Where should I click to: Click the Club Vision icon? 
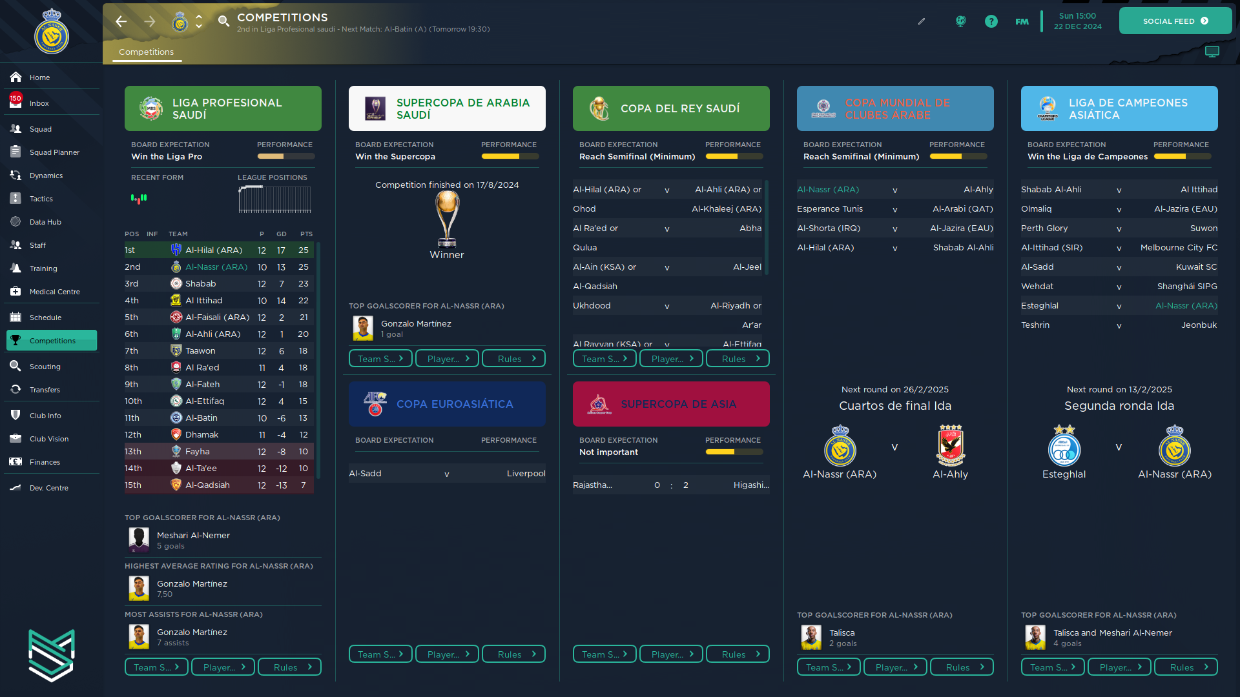coord(16,439)
